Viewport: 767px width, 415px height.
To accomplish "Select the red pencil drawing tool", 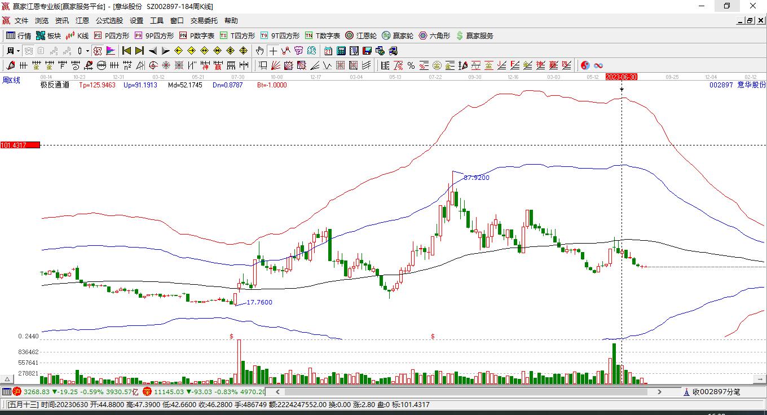I will (x=11, y=65).
